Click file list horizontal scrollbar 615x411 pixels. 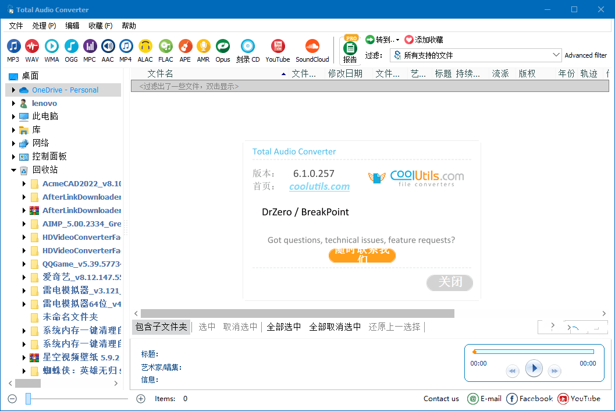[x=297, y=313]
